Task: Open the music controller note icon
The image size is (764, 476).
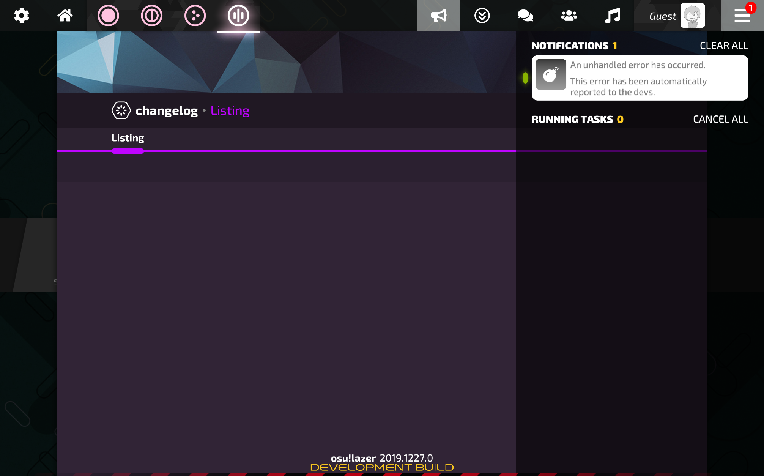Action: [612, 16]
